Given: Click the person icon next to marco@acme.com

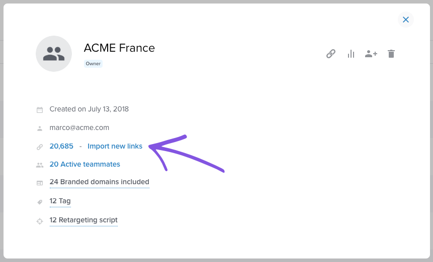Looking at the screenshot, I should [40, 128].
